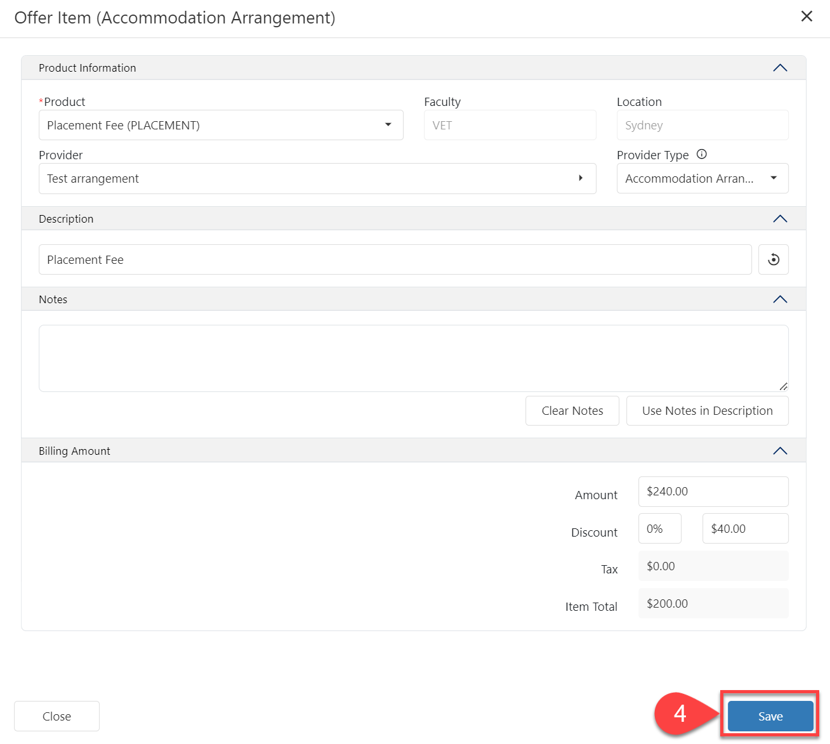The height and width of the screenshot is (744, 830).
Task: Click the Close button
Action: 56,716
